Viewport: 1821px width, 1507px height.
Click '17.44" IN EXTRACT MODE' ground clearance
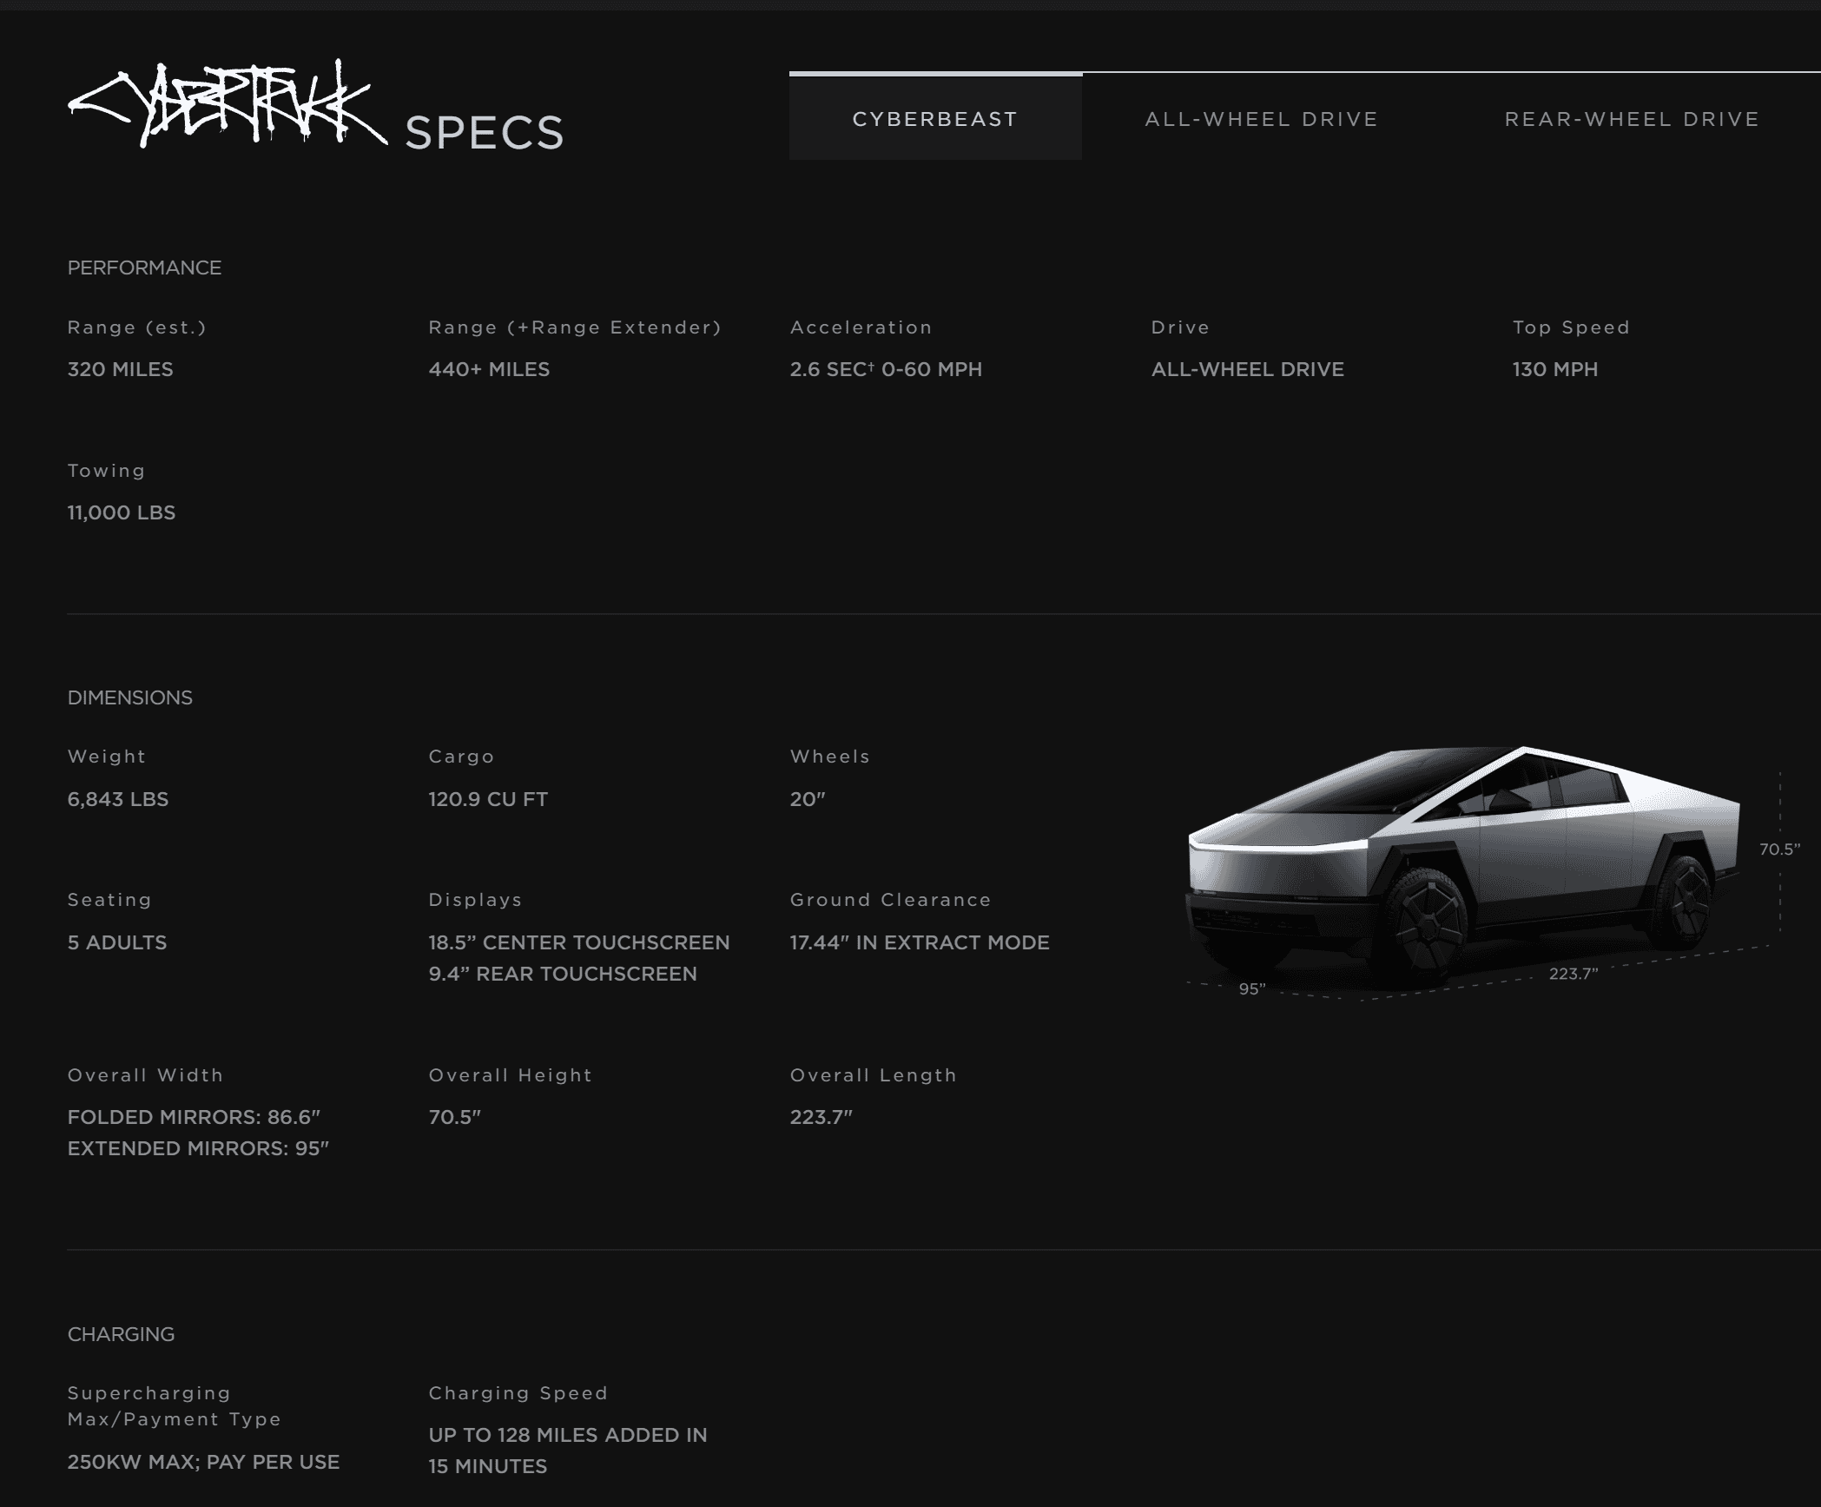920,942
